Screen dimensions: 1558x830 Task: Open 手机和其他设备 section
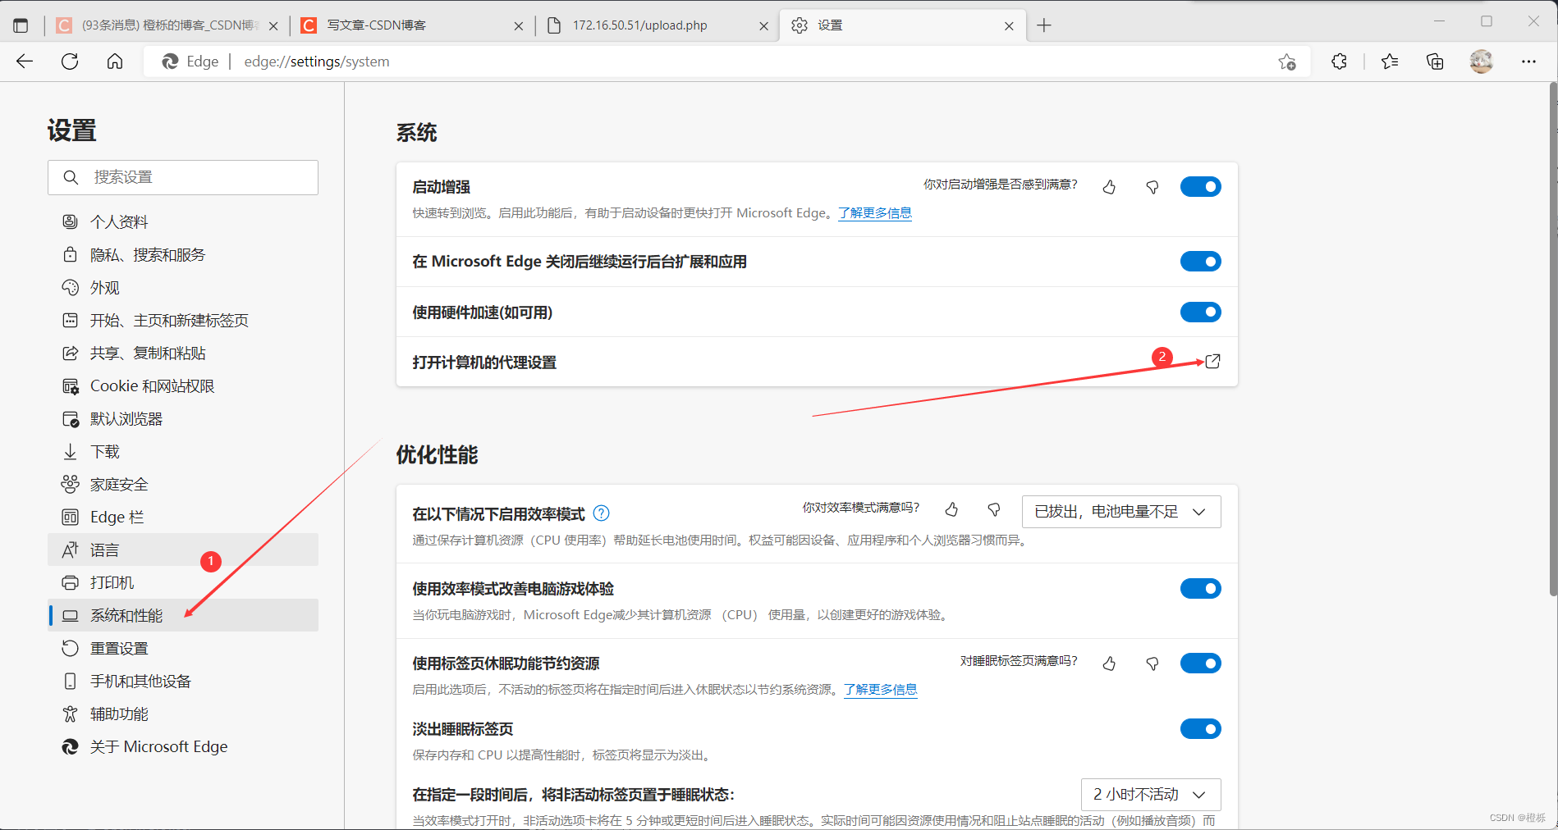tap(184, 681)
